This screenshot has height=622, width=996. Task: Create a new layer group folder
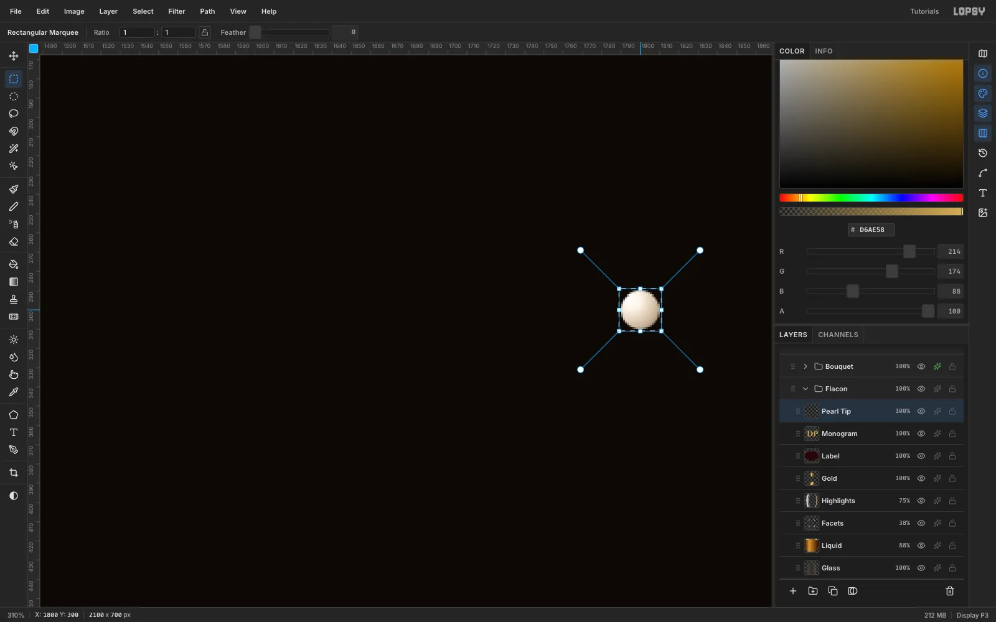(813, 591)
